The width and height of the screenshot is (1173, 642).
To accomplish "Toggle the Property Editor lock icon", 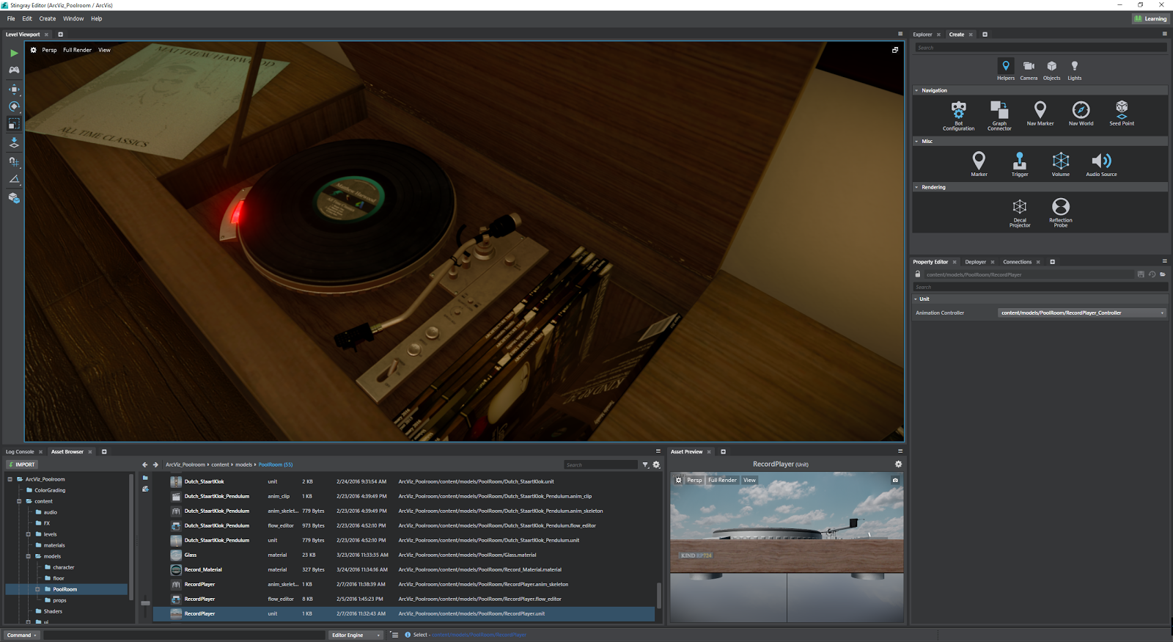I will point(917,274).
